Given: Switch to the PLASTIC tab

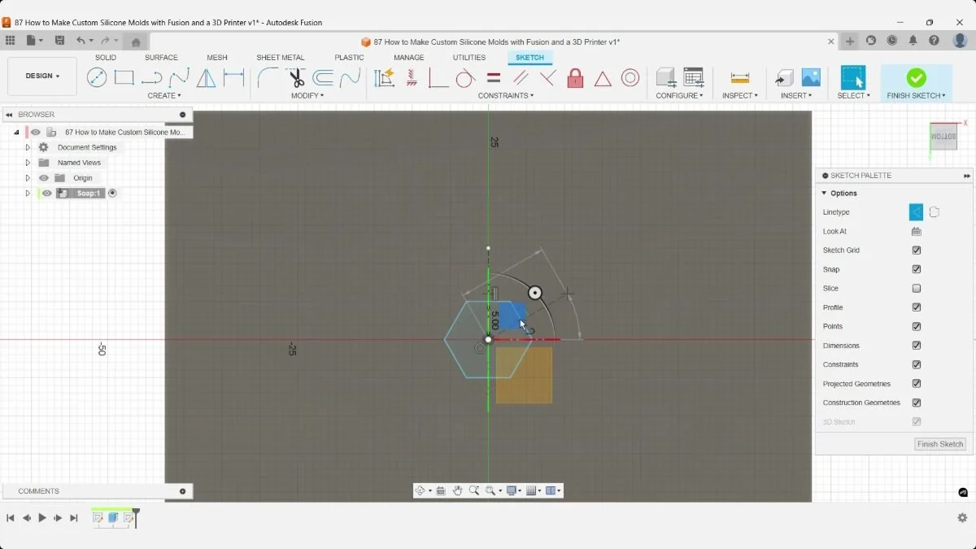Looking at the screenshot, I should tap(350, 58).
